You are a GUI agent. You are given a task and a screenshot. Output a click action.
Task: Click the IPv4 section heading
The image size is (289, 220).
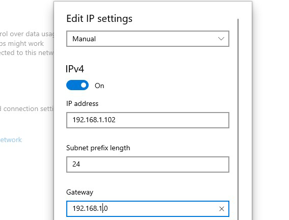(x=75, y=69)
